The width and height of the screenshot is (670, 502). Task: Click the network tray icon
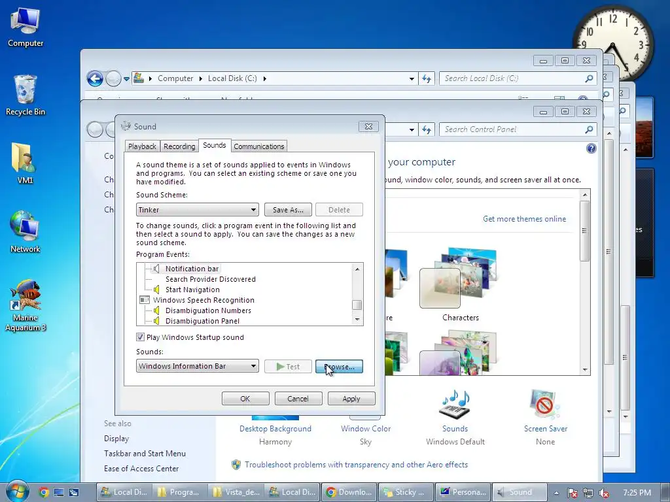click(588, 493)
